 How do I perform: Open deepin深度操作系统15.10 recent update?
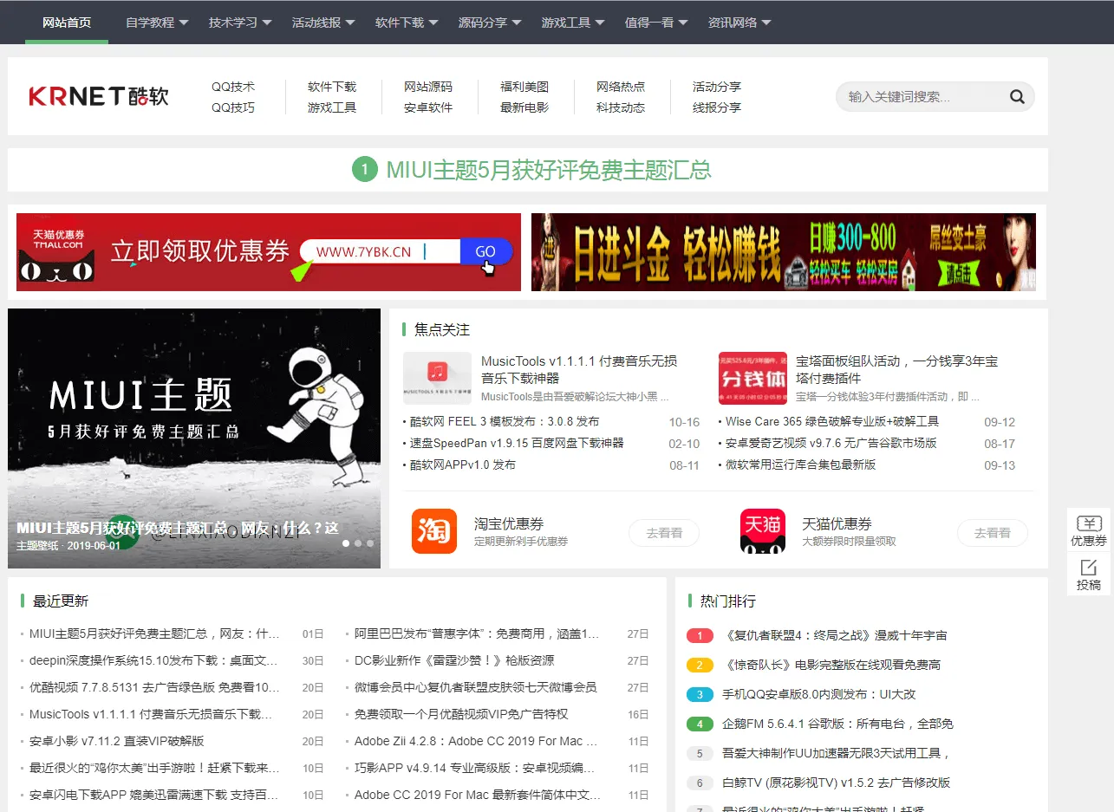pos(154,660)
